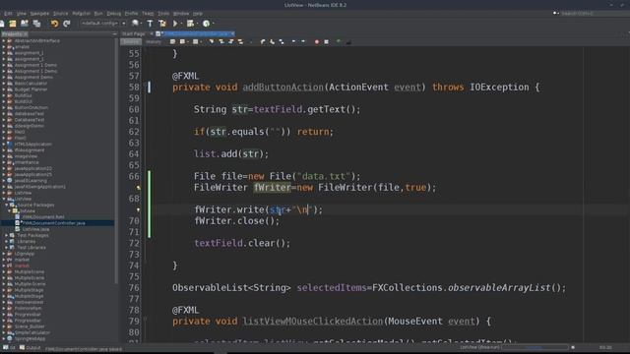
Task: Toggle breakpoint on line number 64
Action: click(134, 154)
